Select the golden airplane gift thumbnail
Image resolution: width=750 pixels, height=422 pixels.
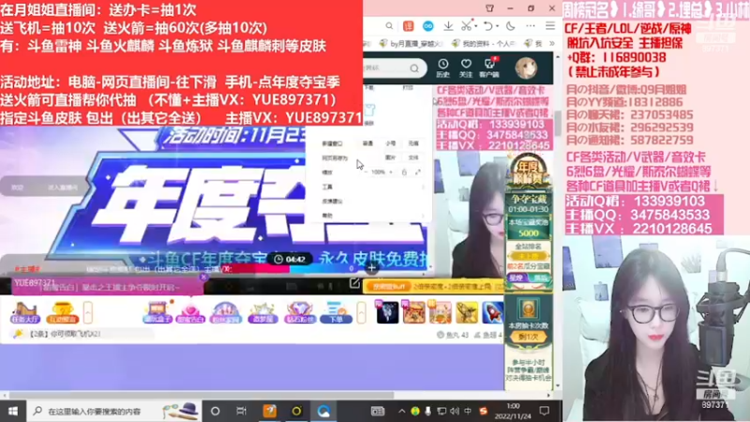(x=467, y=312)
